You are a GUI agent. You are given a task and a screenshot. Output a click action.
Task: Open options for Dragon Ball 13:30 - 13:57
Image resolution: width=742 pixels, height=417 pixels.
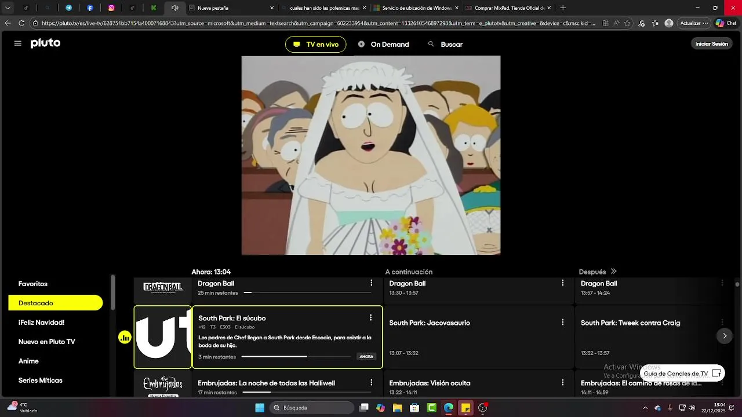coord(562,283)
